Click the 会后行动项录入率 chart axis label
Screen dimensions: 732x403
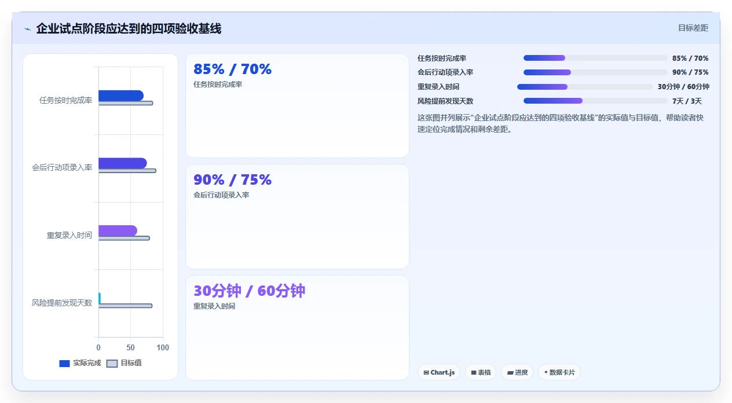(x=62, y=167)
